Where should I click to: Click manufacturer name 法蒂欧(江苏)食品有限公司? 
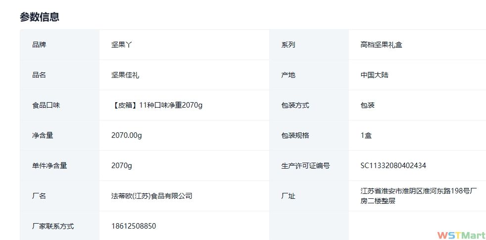(x=151, y=196)
